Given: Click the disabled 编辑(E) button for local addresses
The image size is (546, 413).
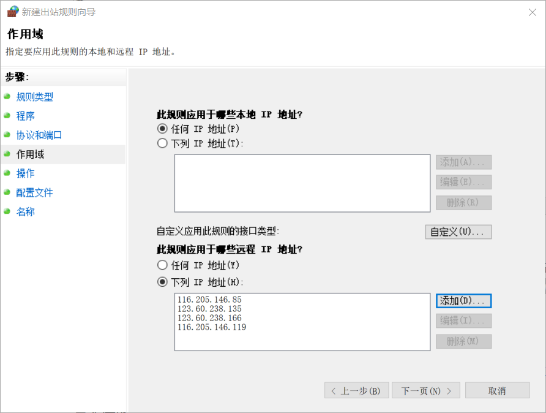Looking at the screenshot, I should [x=463, y=182].
